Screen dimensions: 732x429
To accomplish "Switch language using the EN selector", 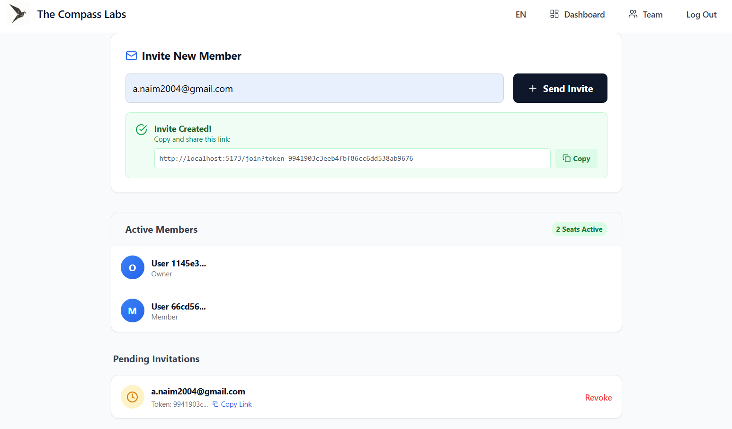I will point(521,15).
